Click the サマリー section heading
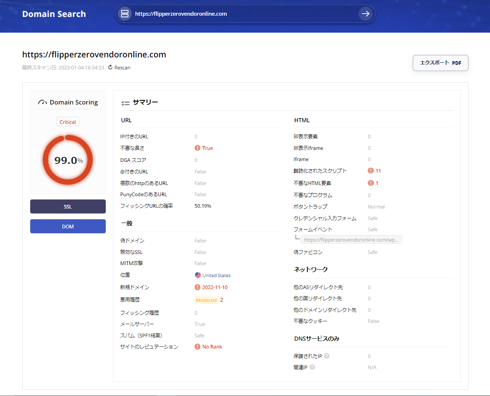The image size is (490, 396). [145, 102]
